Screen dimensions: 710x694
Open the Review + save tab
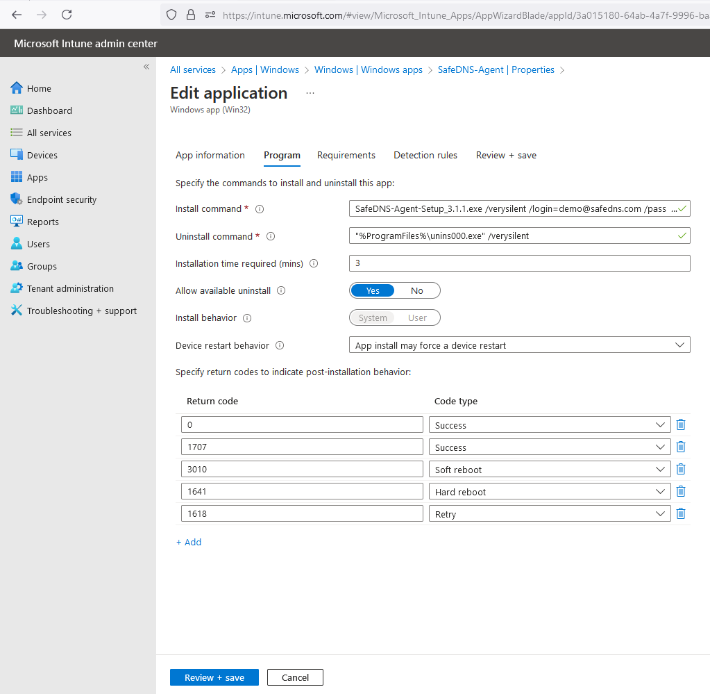[x=506, y=155]
